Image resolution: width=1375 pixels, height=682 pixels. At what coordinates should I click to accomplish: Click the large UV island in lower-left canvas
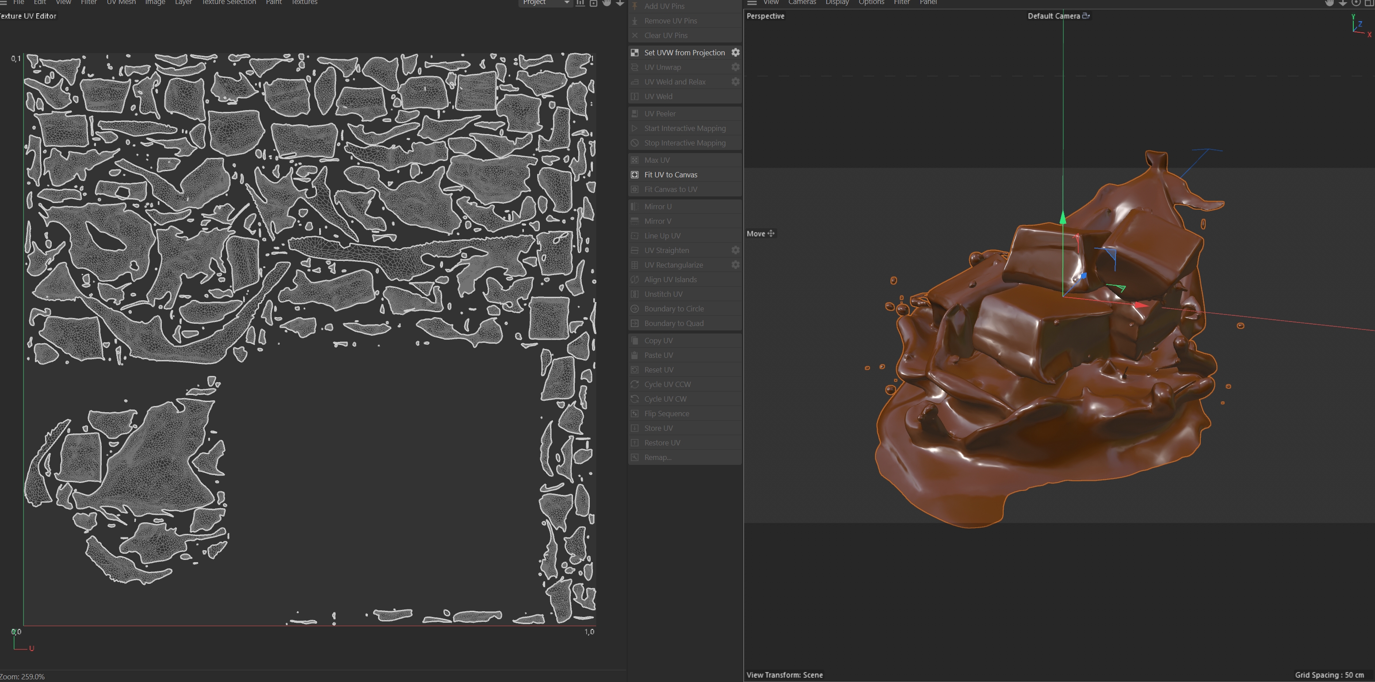pos(155,465)
